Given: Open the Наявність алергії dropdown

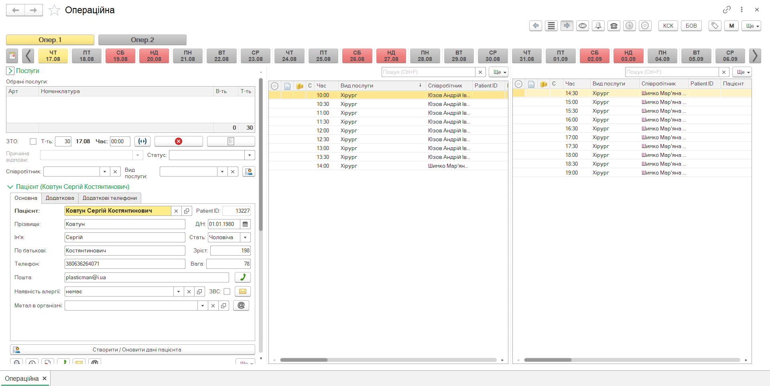Looking at the screenshot, I should 179,292.
